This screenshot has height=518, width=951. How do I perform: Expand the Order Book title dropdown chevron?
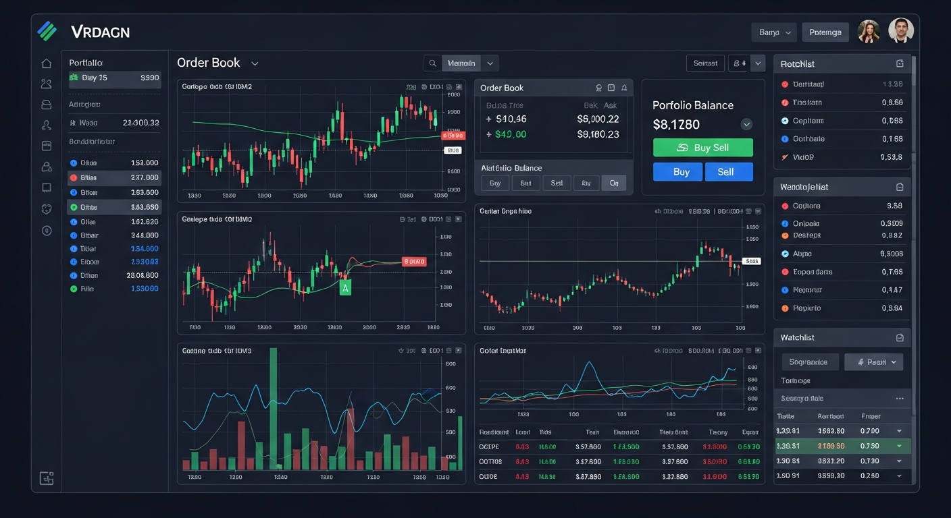click(255, 63)
